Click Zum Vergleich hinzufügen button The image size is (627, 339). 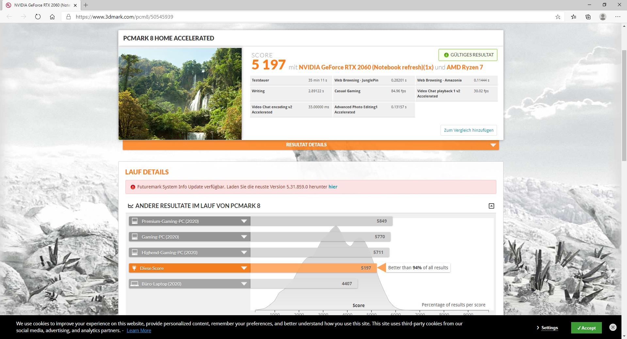(x=469, y=130)
